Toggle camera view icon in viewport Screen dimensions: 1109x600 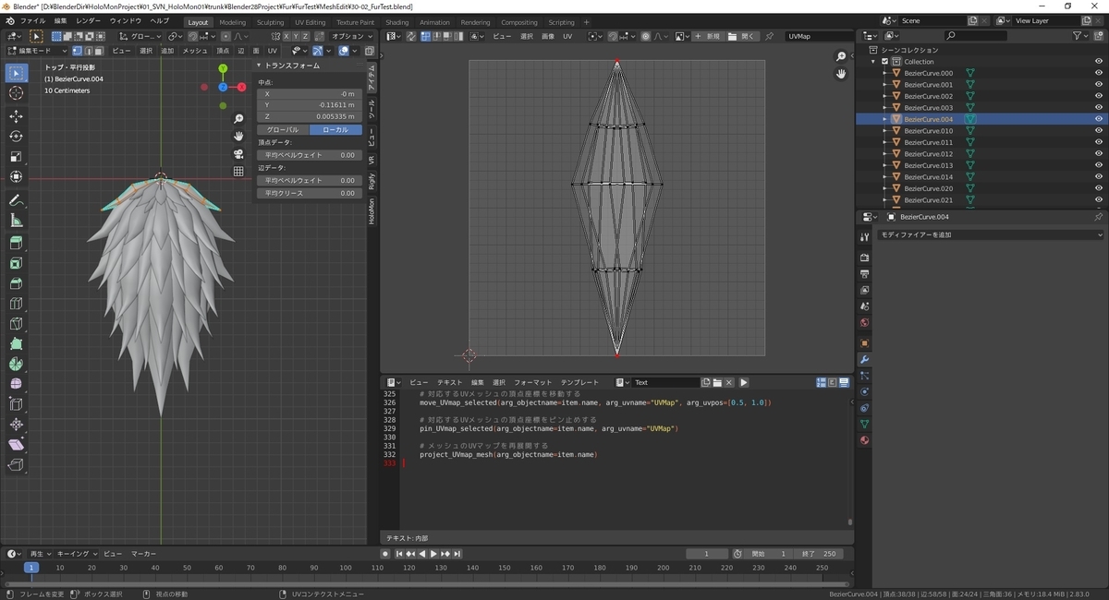(x=238, y=154)
